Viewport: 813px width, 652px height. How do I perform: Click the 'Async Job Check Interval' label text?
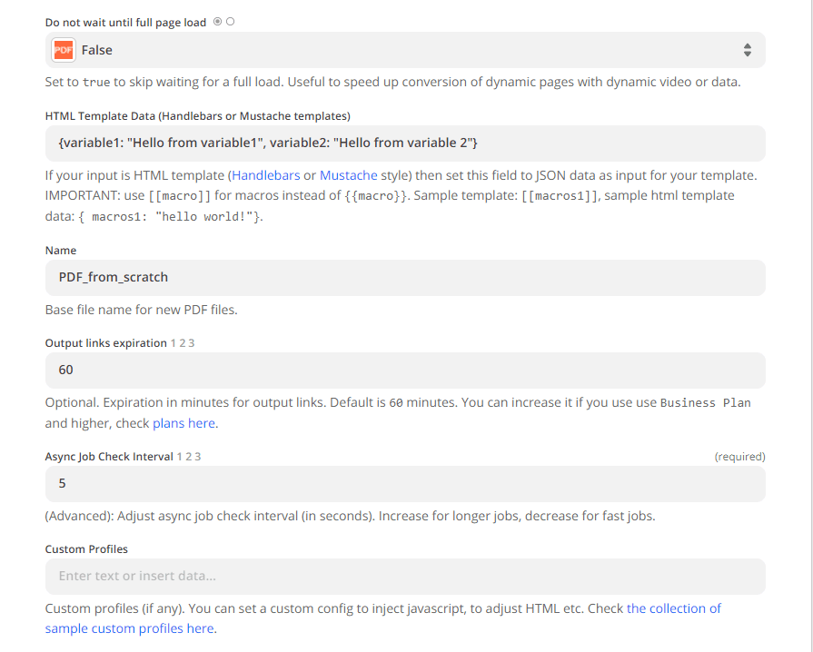click(x=109, y=457)
